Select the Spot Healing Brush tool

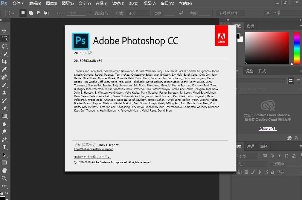click(x=4, y=77)
